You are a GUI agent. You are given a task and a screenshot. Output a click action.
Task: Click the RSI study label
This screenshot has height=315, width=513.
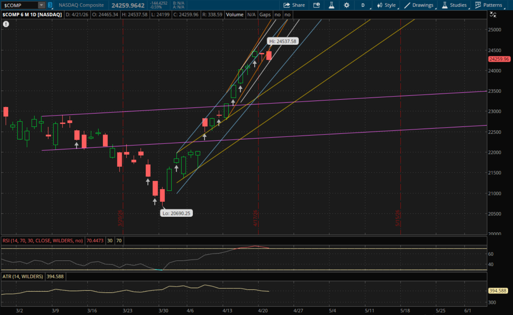(43, 241)
